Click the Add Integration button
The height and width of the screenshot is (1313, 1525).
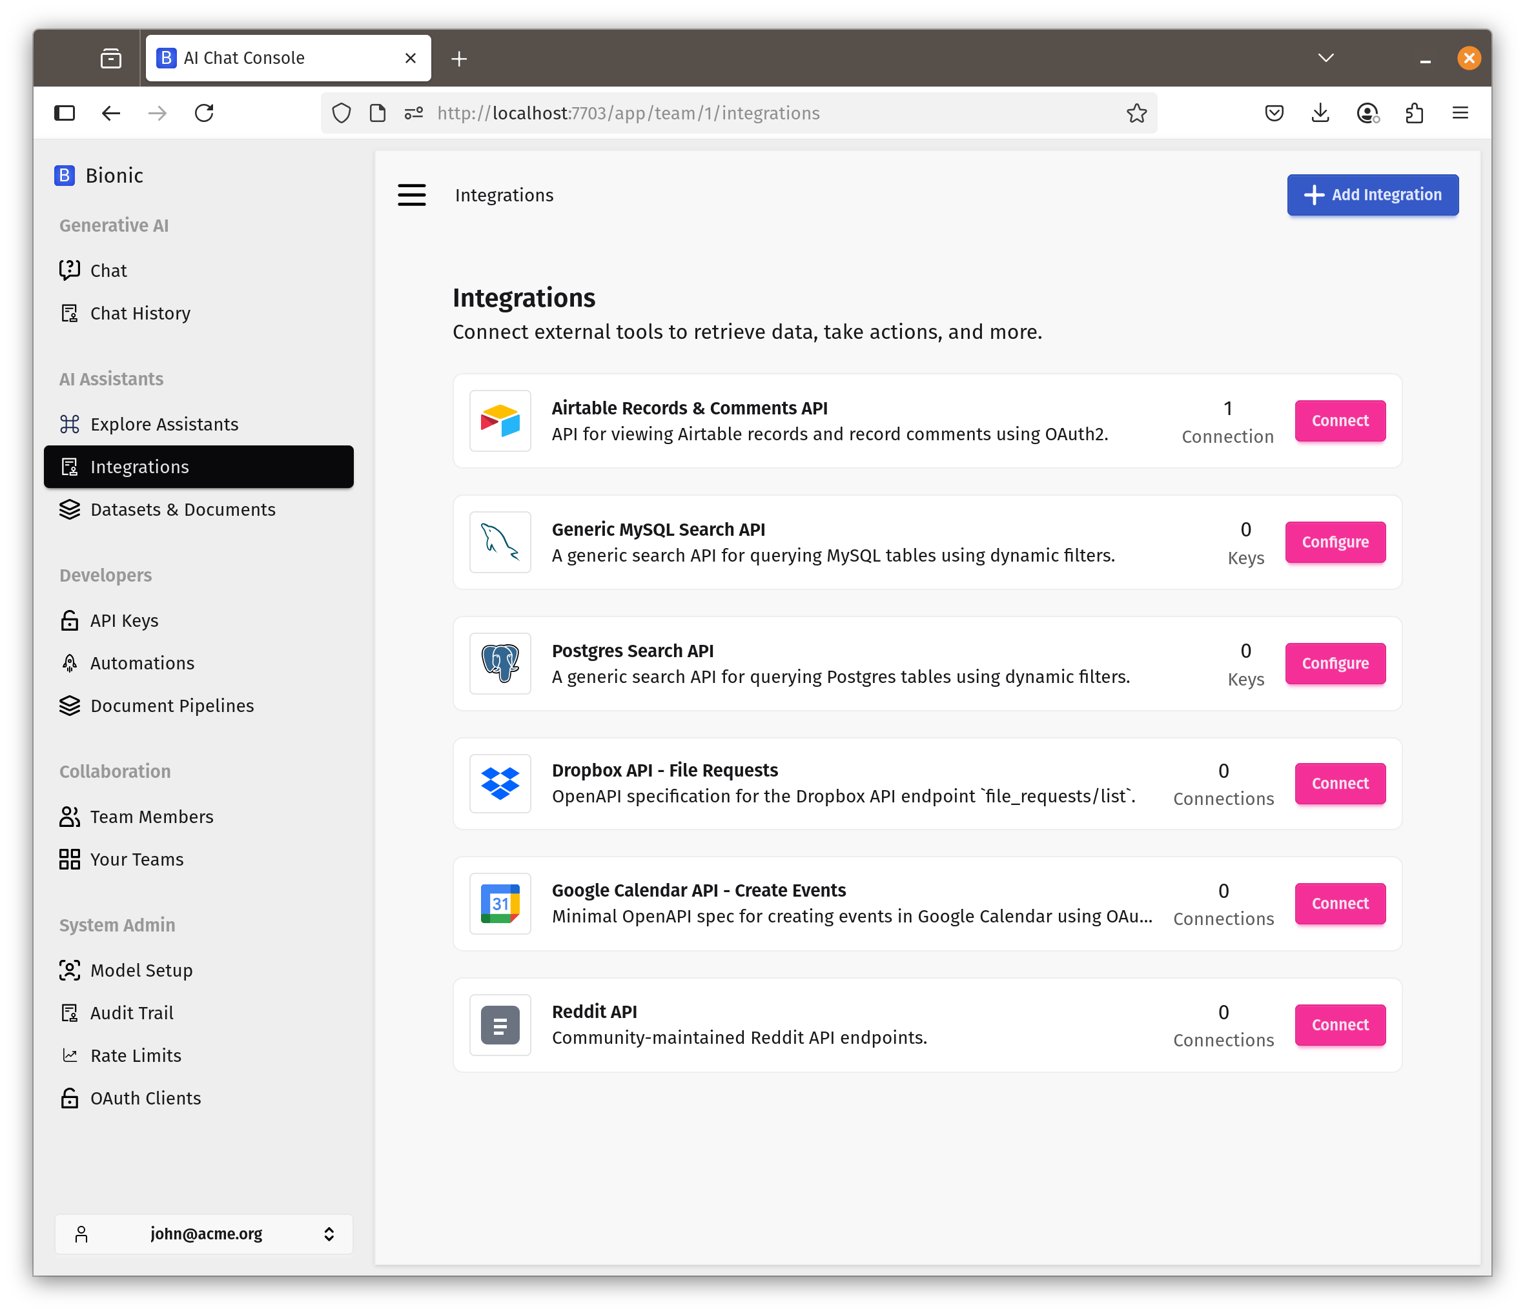pyautogui.click(x=1372, y=194)
